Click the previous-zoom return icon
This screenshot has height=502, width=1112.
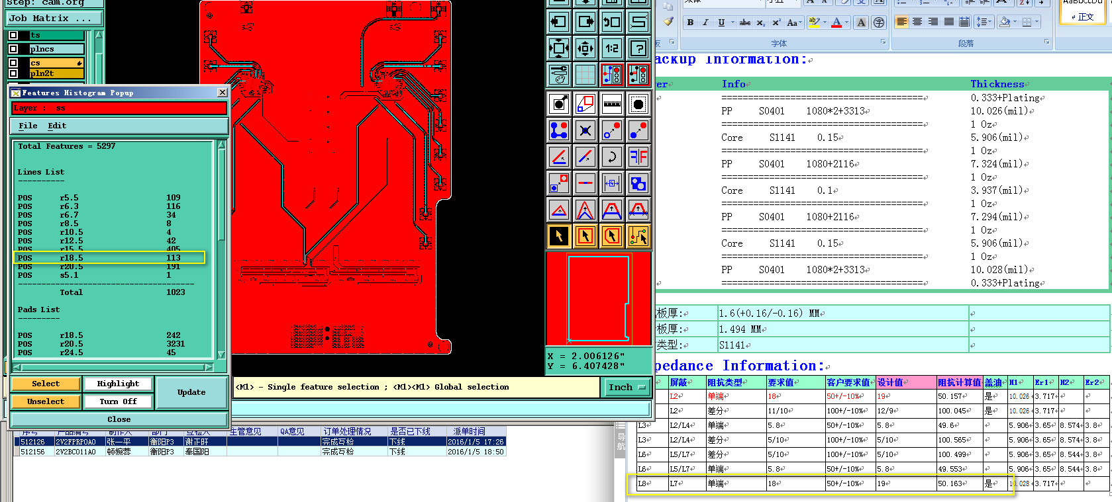click(612, 22)
